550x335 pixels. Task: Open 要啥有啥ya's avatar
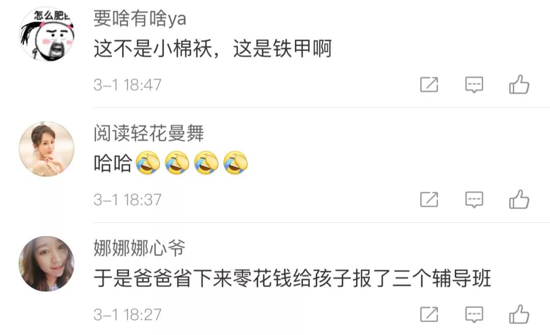coord(47,34)
